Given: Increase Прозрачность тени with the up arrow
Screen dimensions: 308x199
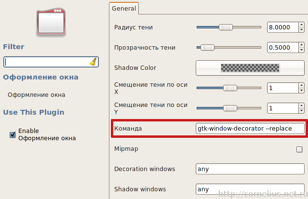Looking at the screenshot, I should pyautogui.click(x=301, y=45).
